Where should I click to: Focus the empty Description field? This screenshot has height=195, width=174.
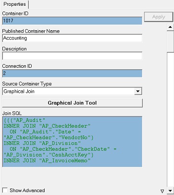72,56
